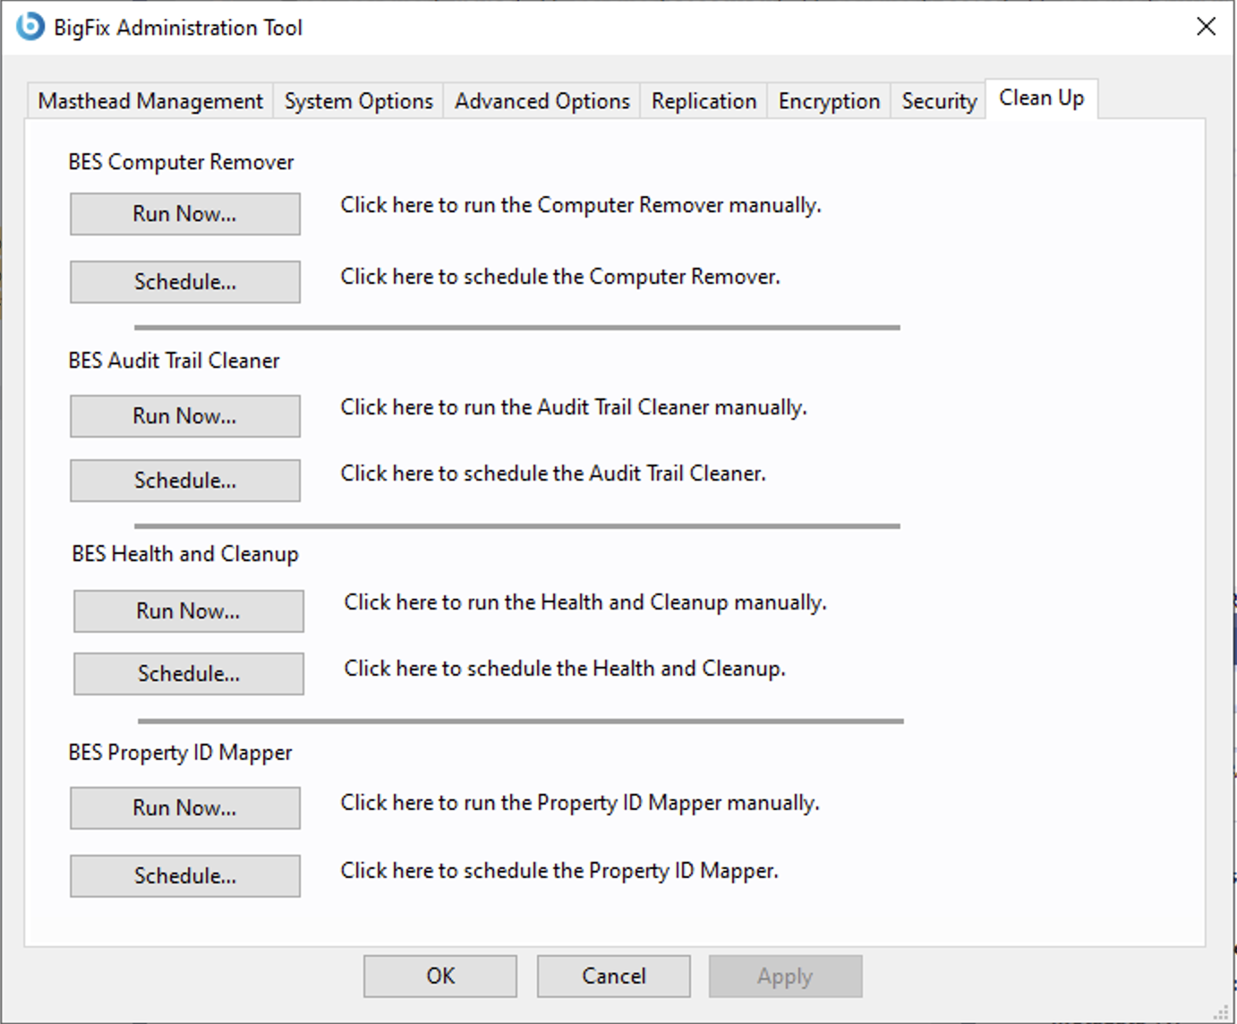Select the Advanced Options tab

(542, 101)
